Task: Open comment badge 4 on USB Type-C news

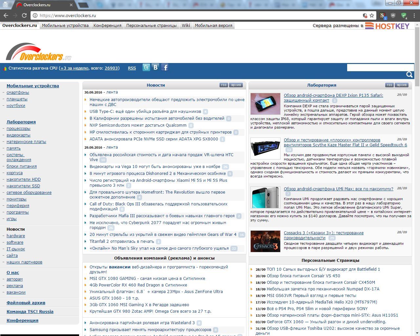Action: 205,112
